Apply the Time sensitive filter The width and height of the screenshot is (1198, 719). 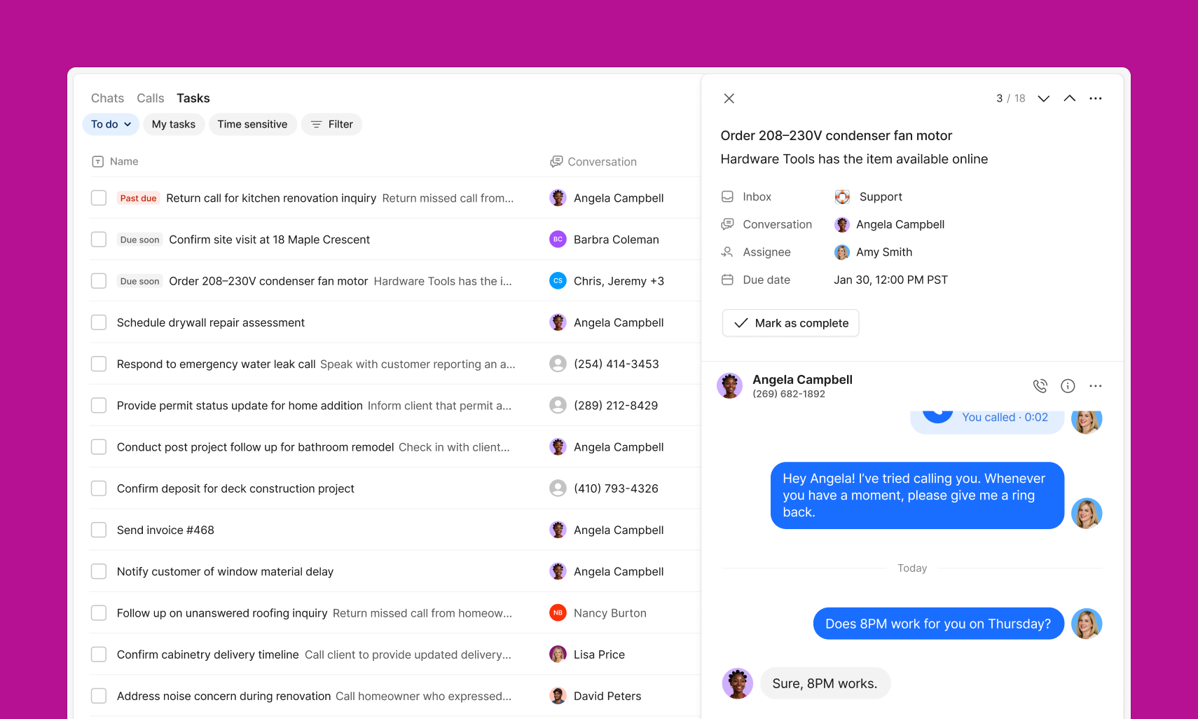pyautogui.click(x=252, y=124)
